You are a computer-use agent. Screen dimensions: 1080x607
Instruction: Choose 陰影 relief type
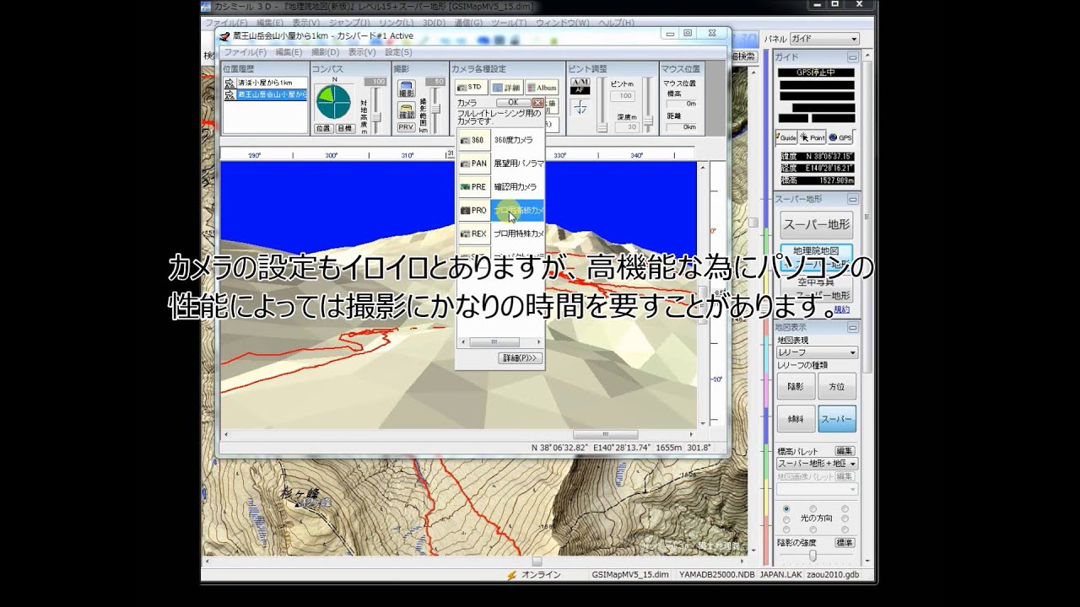pyautogui.click(x=796, y=386)
